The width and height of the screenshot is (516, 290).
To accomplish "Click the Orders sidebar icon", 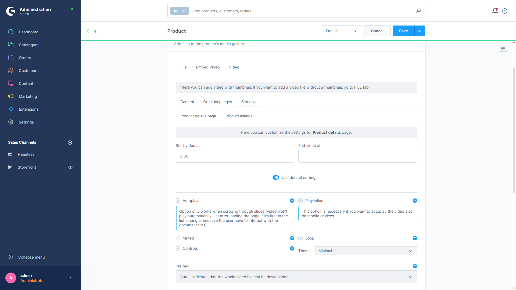I will click(11, 58).
